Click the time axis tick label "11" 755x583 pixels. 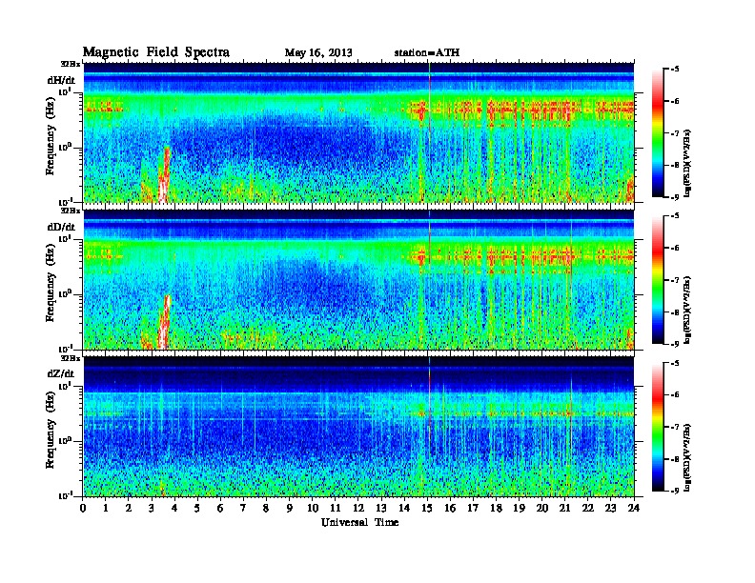point(336,509)
